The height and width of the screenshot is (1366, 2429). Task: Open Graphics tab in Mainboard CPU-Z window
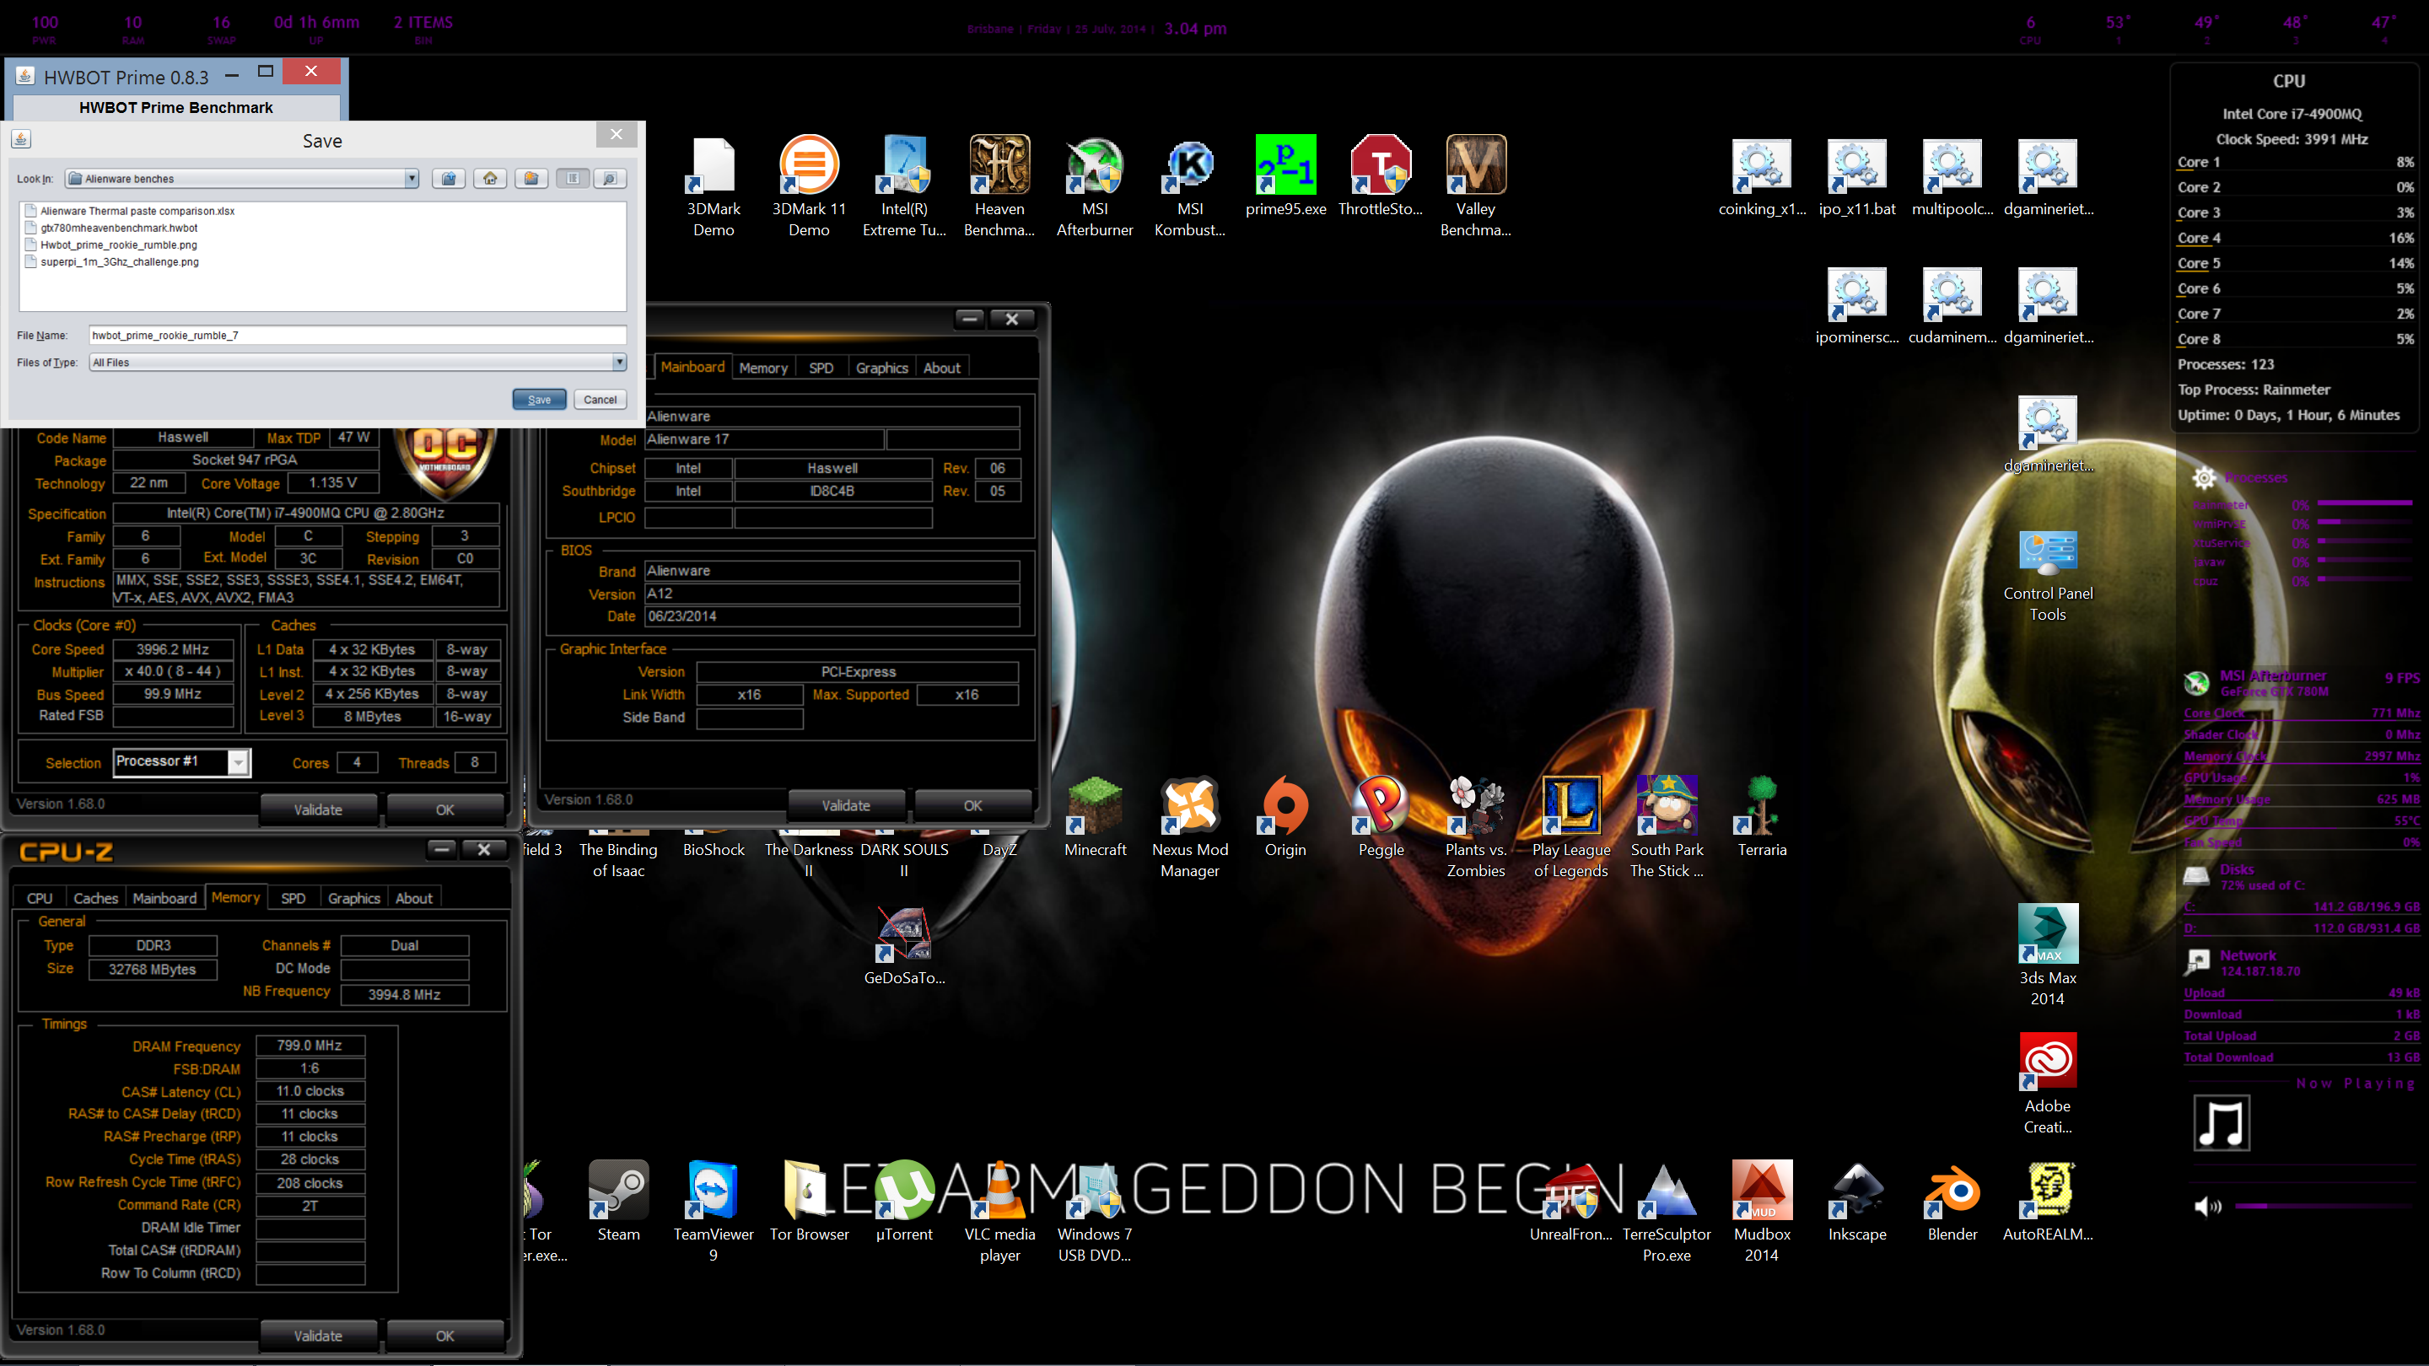881,368
